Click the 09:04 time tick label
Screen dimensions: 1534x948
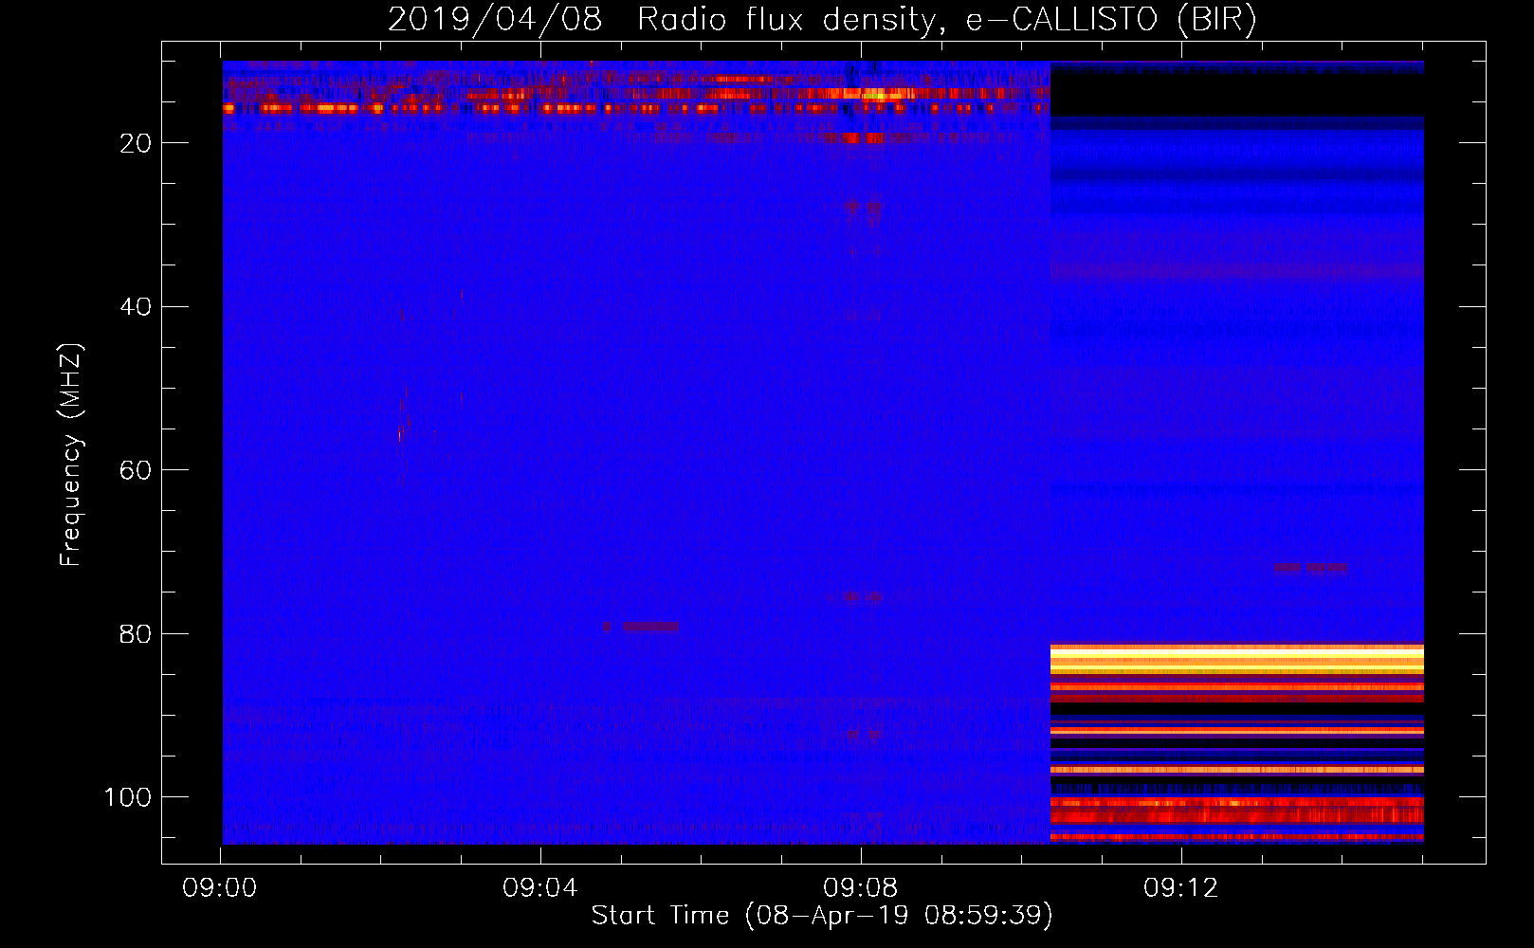tap(540, 888)
